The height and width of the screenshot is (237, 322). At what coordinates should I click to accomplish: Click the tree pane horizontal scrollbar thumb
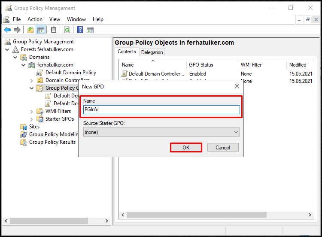[x=49, y=221]
